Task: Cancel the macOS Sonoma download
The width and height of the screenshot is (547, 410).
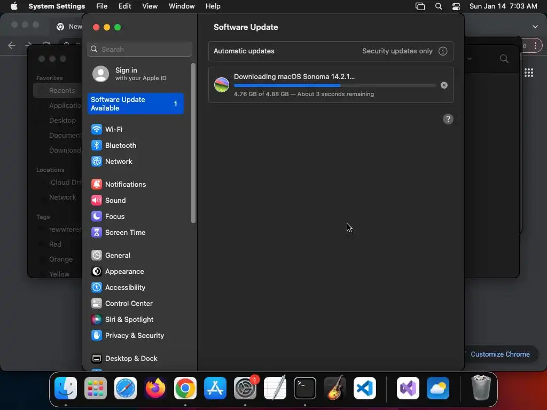Action: coord(444,85)
